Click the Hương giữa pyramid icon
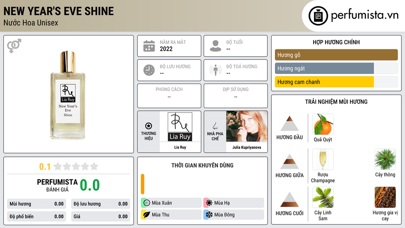The height and width of the screenshot is (228, 405). pyautogui.click(x=290, y=161)
